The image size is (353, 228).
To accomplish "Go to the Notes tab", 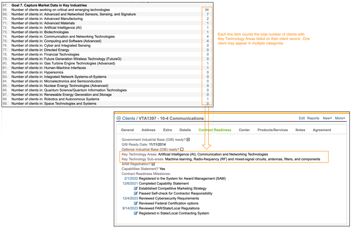I will [300, 130].
